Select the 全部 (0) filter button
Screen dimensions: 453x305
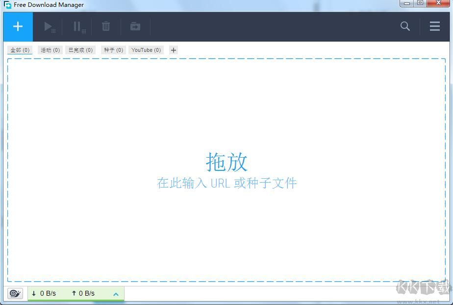[x=19, y=49]
